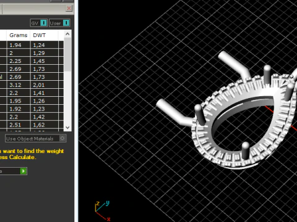Select the 1,23 DWT cell
The image size is (297, 222).
45,109
